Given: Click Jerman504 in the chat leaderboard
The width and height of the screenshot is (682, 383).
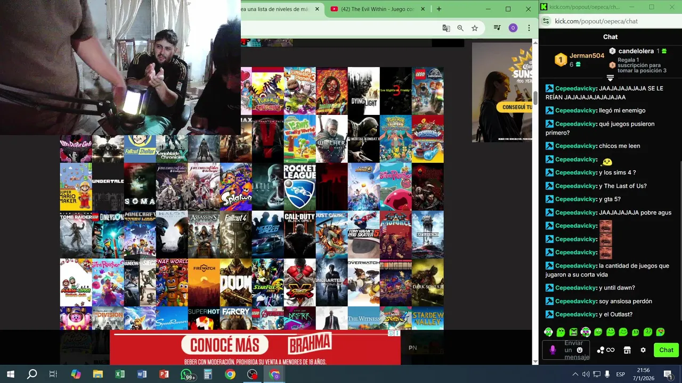Looking at the screenshot, I should (x=587, y=55).
